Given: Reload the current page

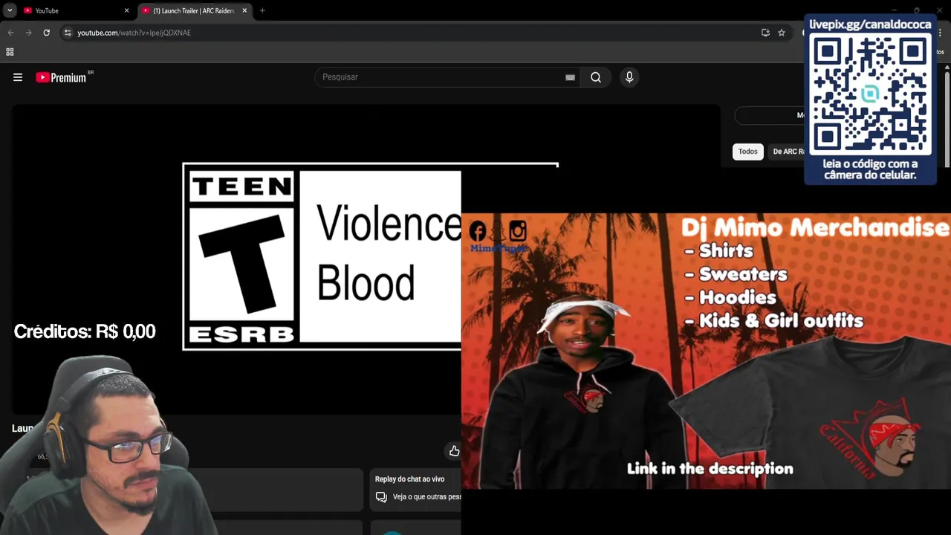Looking at the screenshot, I should click(46, 33).
